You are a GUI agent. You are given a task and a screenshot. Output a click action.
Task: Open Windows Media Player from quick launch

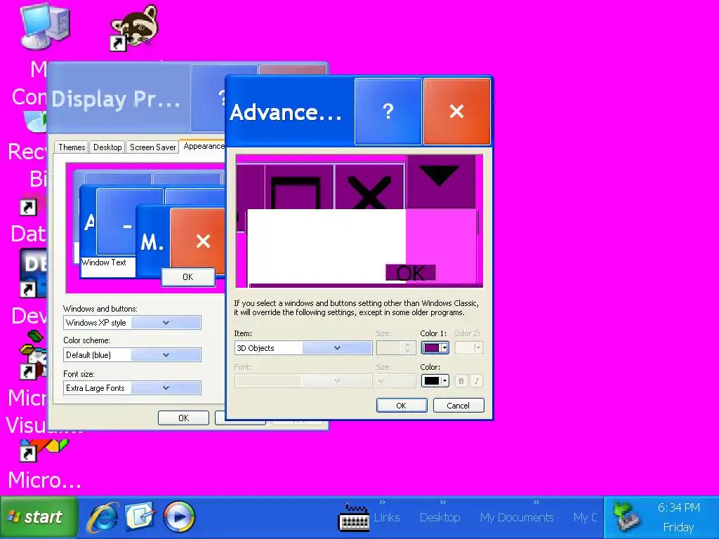179,517
